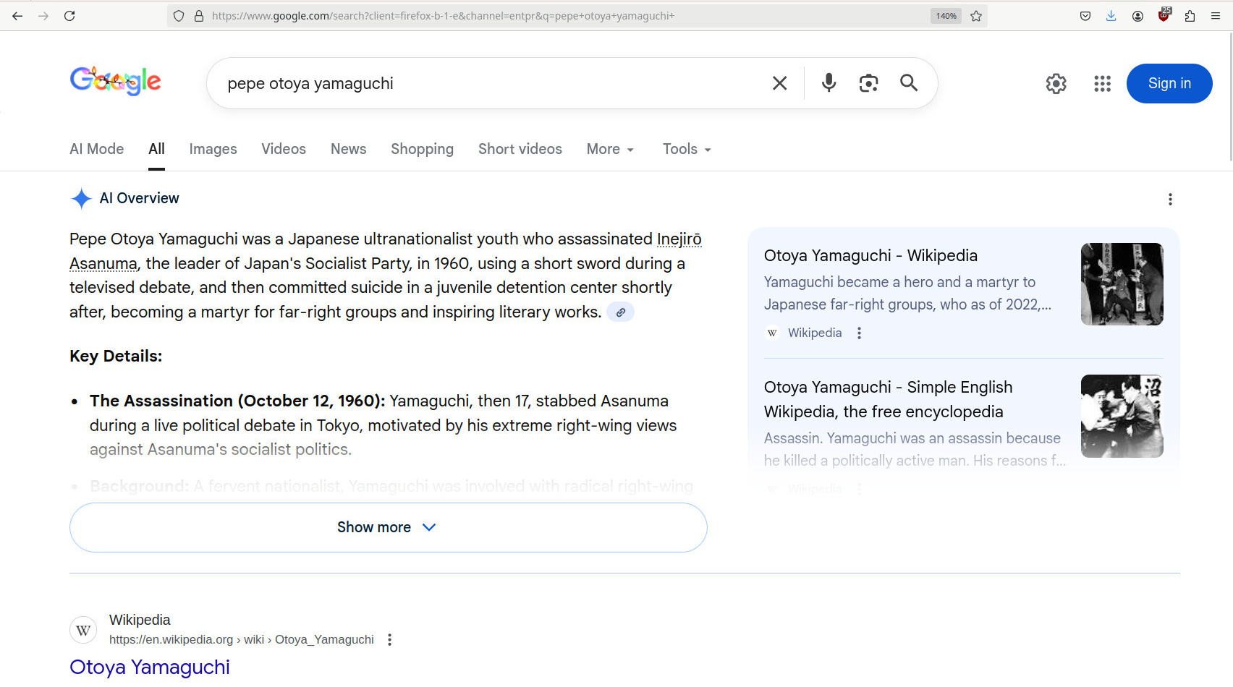The width and height of the screenshot is (1233, 687).
Task: Go back to the previous page
Action: 17,16
